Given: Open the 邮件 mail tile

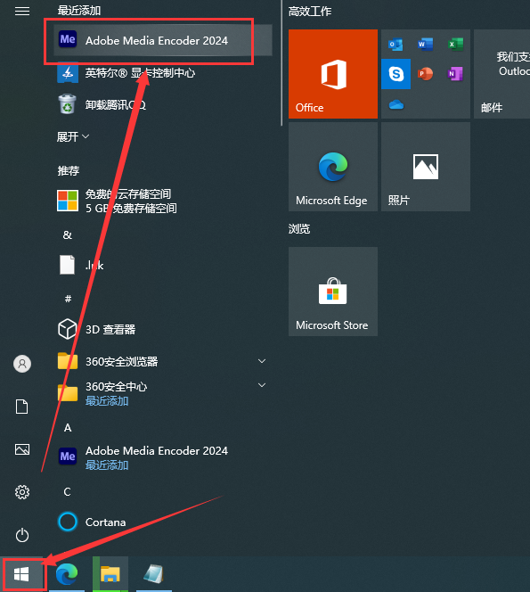Looking at the screenshot, I should pyautogui.click(x=501, y=74).
